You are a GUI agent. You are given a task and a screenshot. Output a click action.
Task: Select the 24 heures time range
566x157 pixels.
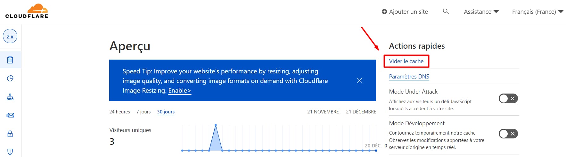point(119,112)
